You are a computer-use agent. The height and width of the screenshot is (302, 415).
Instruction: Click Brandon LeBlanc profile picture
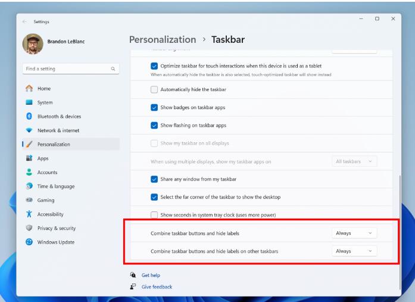pos(33,43)
